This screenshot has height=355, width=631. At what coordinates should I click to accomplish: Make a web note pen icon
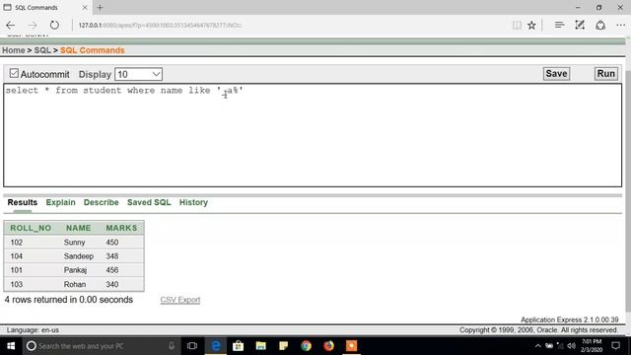click(580, 25)
